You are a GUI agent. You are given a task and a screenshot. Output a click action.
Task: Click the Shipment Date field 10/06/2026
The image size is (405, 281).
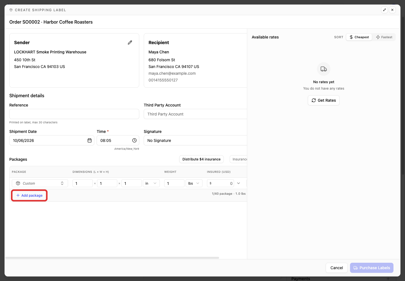(x=52, y=140)
